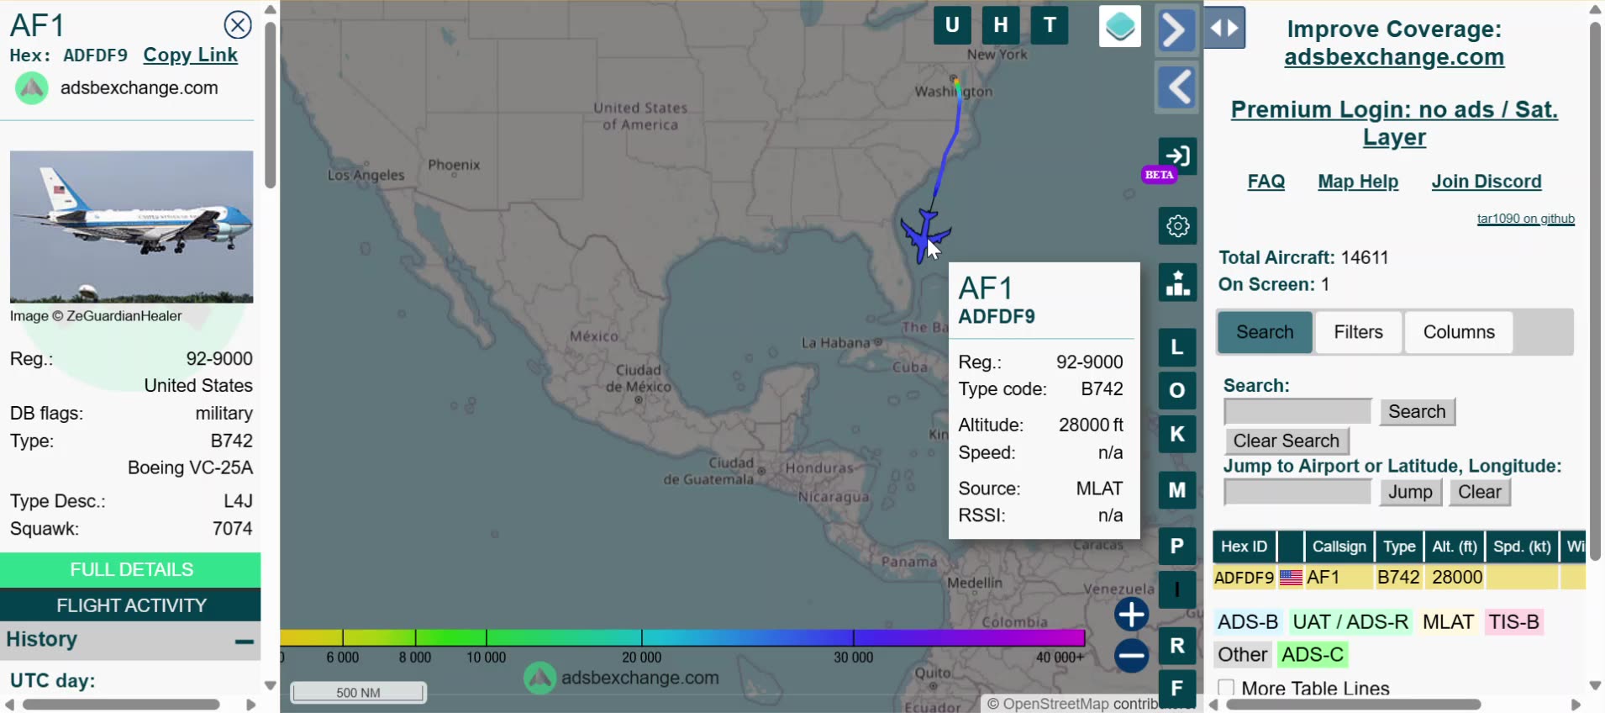
Task: Click the left arrow sidebar button
Action: click(x=1176, y=87)
